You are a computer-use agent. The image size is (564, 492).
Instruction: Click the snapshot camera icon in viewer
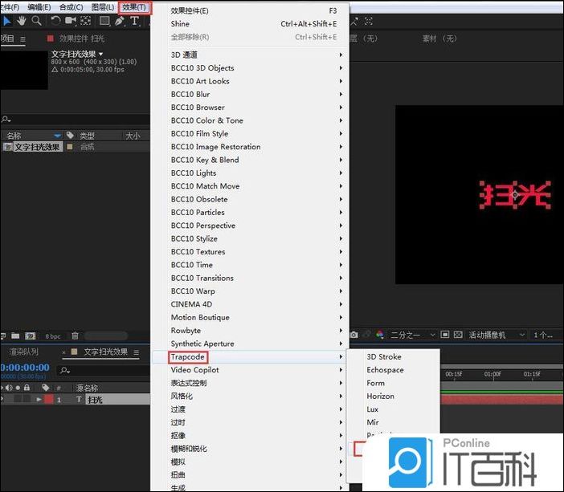pos(354,335)
